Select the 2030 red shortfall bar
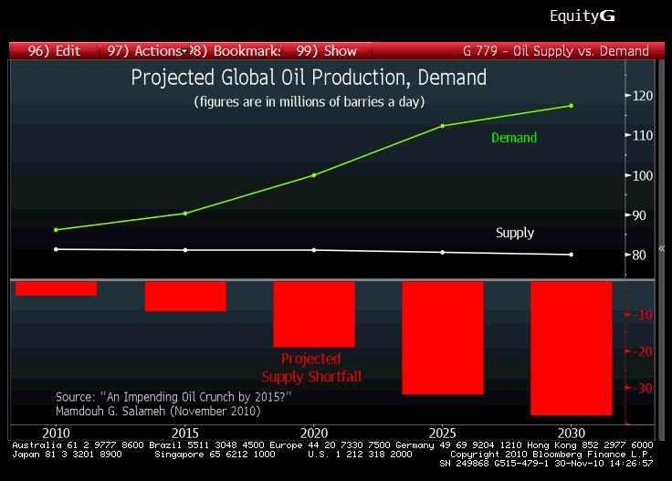 click(572, 348)
